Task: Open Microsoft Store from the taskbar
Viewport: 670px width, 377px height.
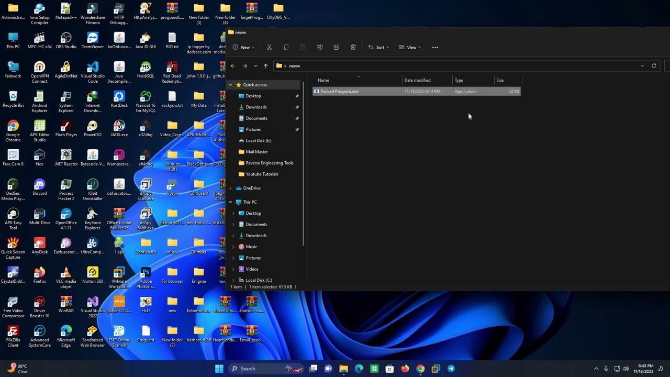Action: (x=389, y=369)
